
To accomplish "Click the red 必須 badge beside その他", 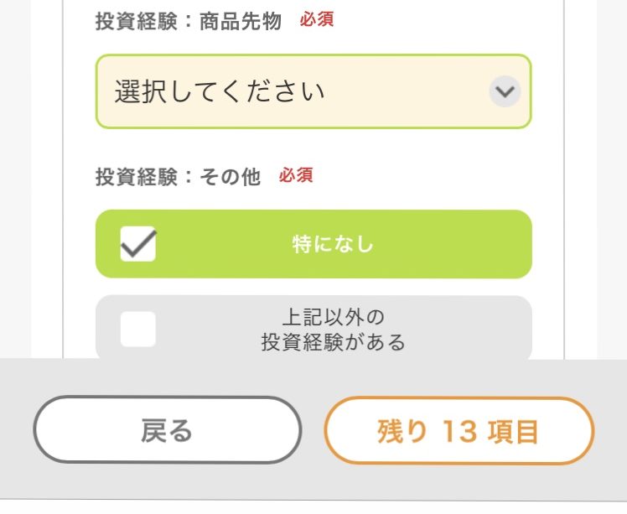I will click(x=296, y=176).
